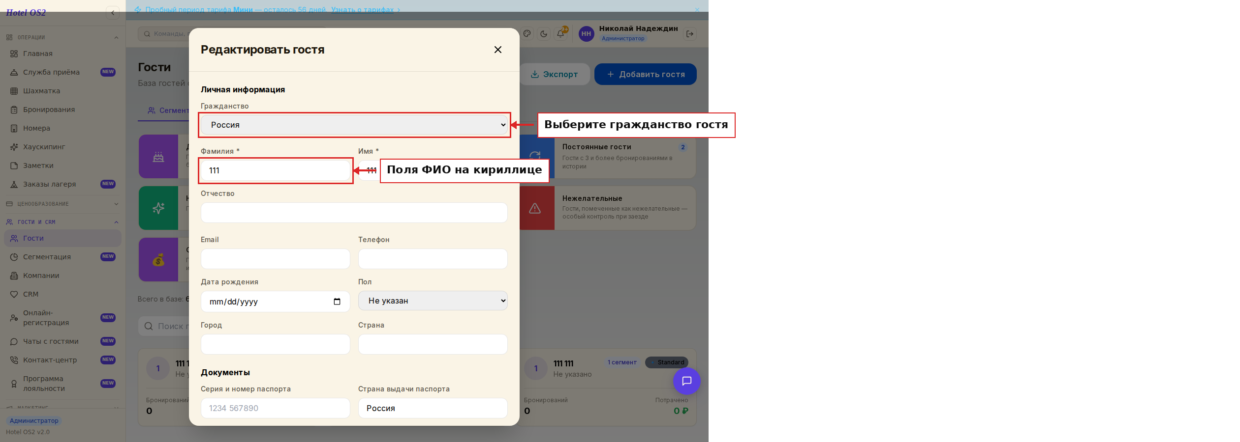Open Служба приёма in the sidebar
1240x442 pixels.
(x=62, y=72)
